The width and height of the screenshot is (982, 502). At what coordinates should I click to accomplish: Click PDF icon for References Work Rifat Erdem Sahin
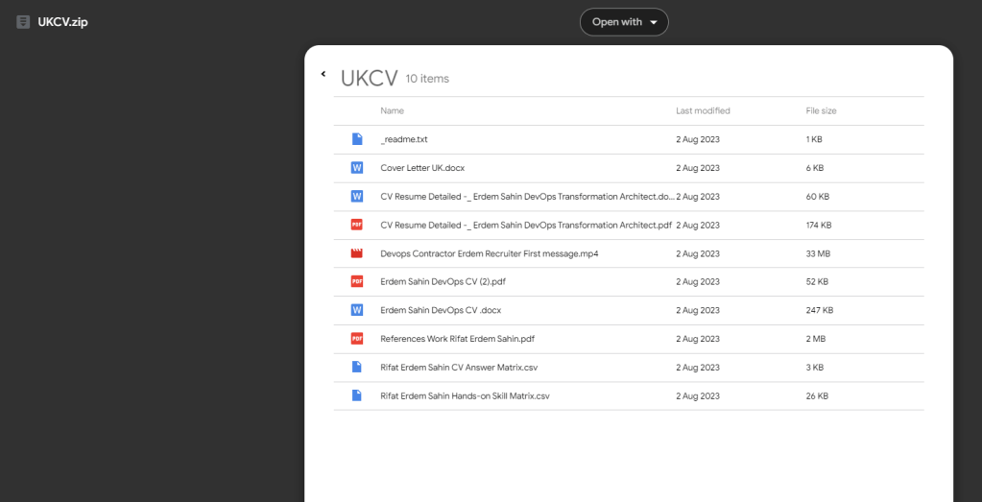coord(357,339)
